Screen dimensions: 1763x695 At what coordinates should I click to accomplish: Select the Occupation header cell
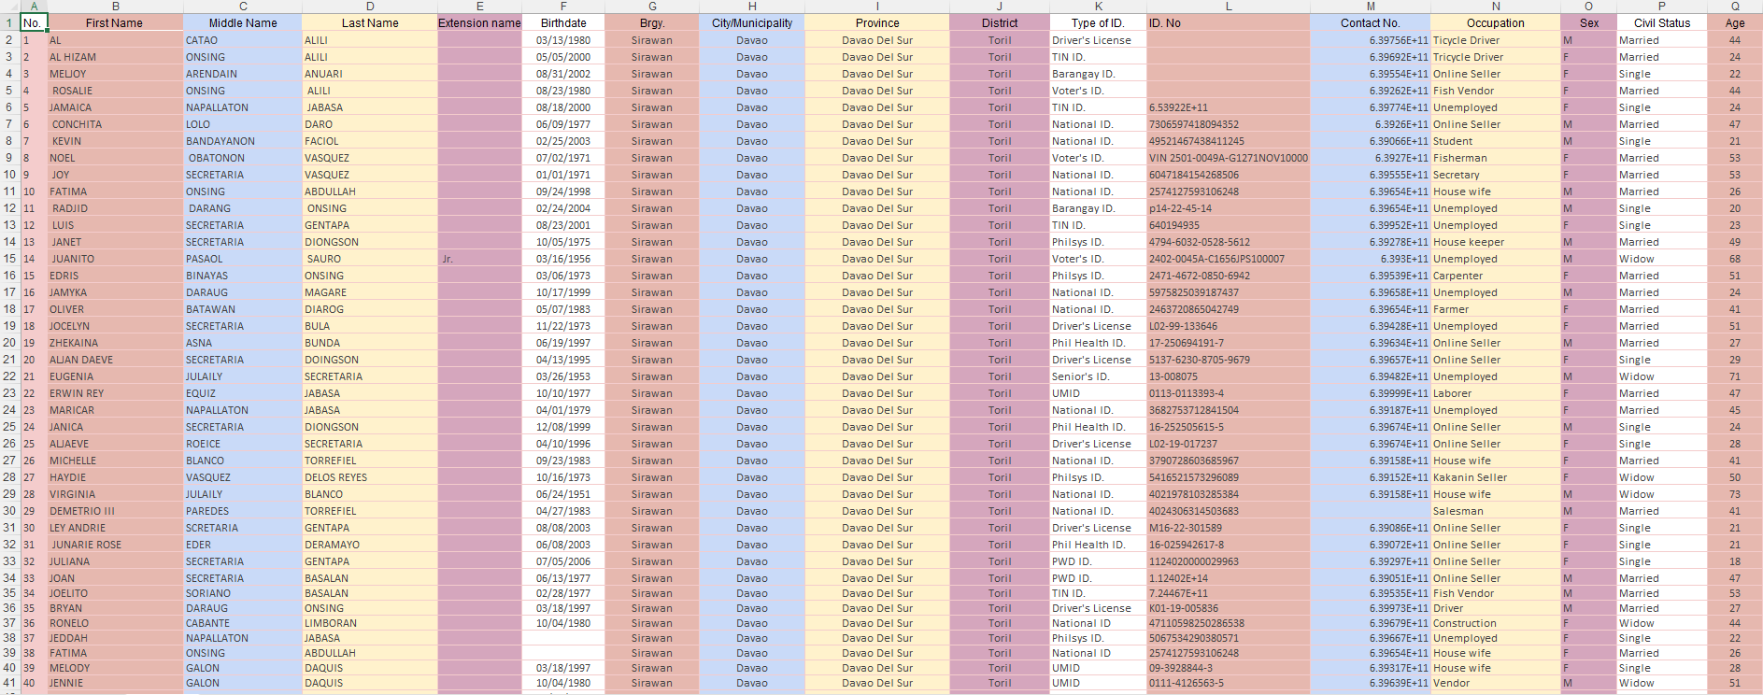pyautogui.click(x=1495, y=23)
